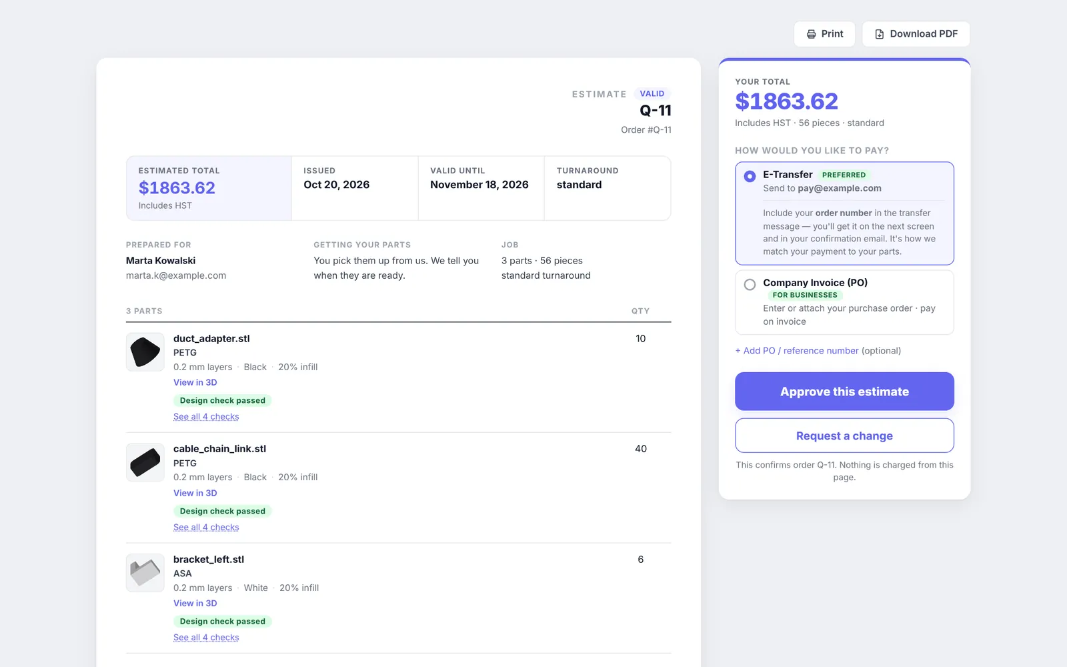Click the Marta Kowalski customer name

coord(161,261)
